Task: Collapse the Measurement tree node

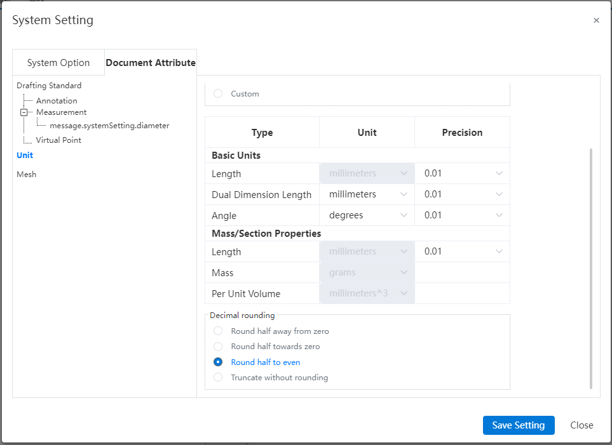Action: [24, 112]
